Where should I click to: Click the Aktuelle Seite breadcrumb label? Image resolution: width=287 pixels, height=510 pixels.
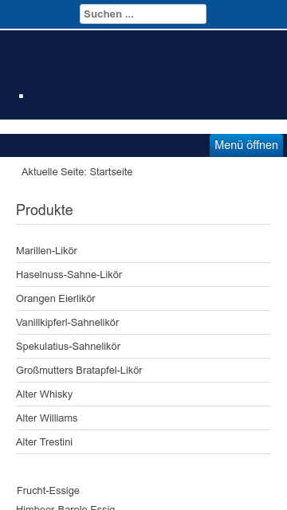pyautogui.click(x=54, y=172)
